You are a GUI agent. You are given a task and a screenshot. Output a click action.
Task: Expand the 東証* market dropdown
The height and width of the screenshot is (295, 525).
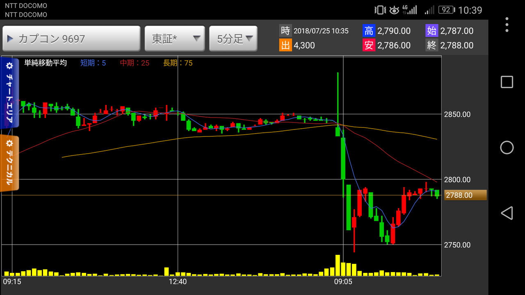tap(175, 39)
